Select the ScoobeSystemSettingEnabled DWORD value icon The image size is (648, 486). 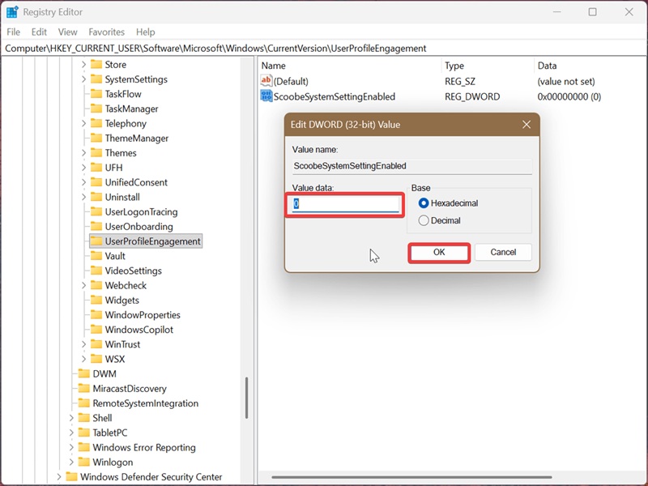pyautogui.click(x=266, y=96)
